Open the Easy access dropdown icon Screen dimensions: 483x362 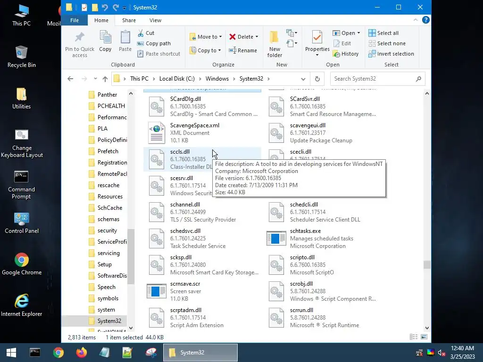tap(291, 43)
